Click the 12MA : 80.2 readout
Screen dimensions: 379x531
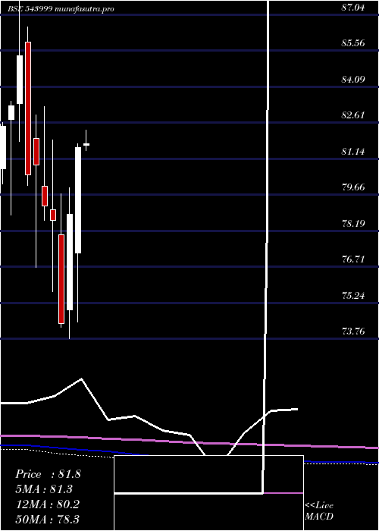47,504
